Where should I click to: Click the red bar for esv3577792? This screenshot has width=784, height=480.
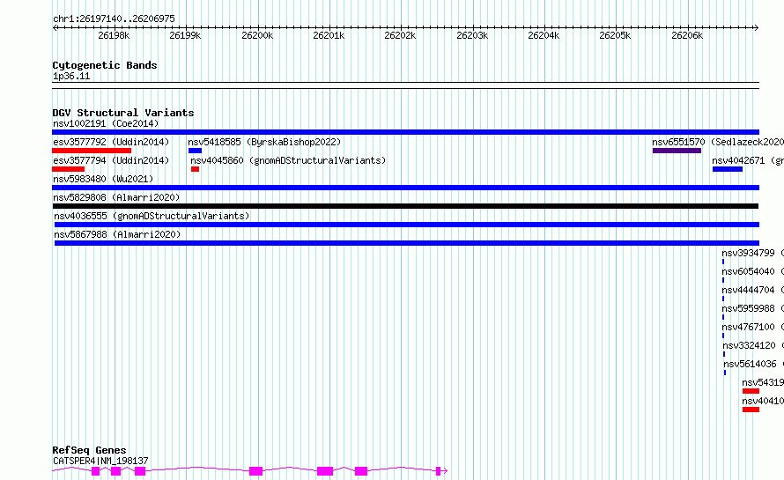coord(92,151)
